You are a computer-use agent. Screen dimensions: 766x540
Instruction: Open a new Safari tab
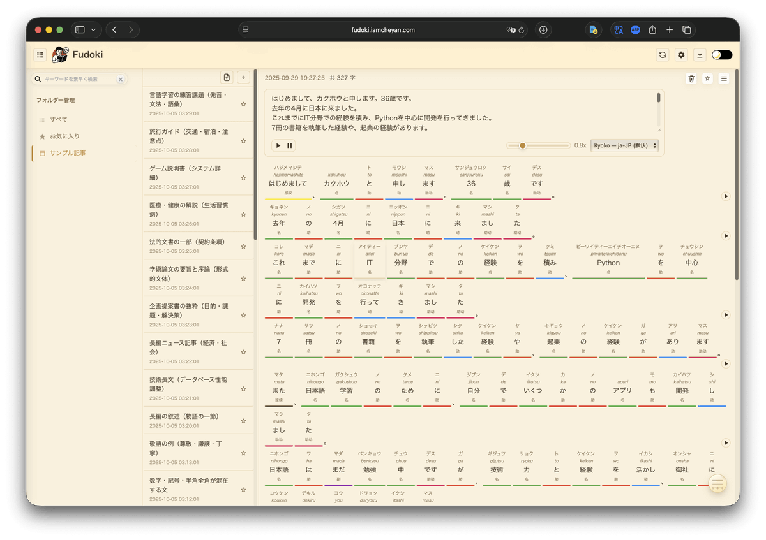(670, 30)
